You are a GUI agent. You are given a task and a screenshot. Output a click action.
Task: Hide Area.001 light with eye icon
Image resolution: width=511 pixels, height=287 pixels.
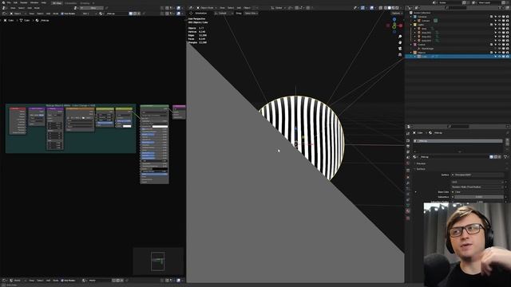pos(499,33)
